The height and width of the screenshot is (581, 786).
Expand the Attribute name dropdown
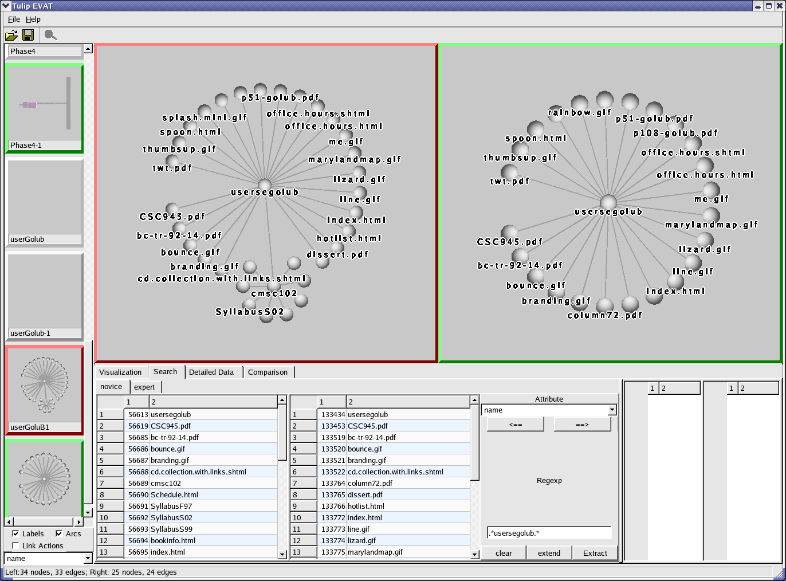[x=612, y=410]
